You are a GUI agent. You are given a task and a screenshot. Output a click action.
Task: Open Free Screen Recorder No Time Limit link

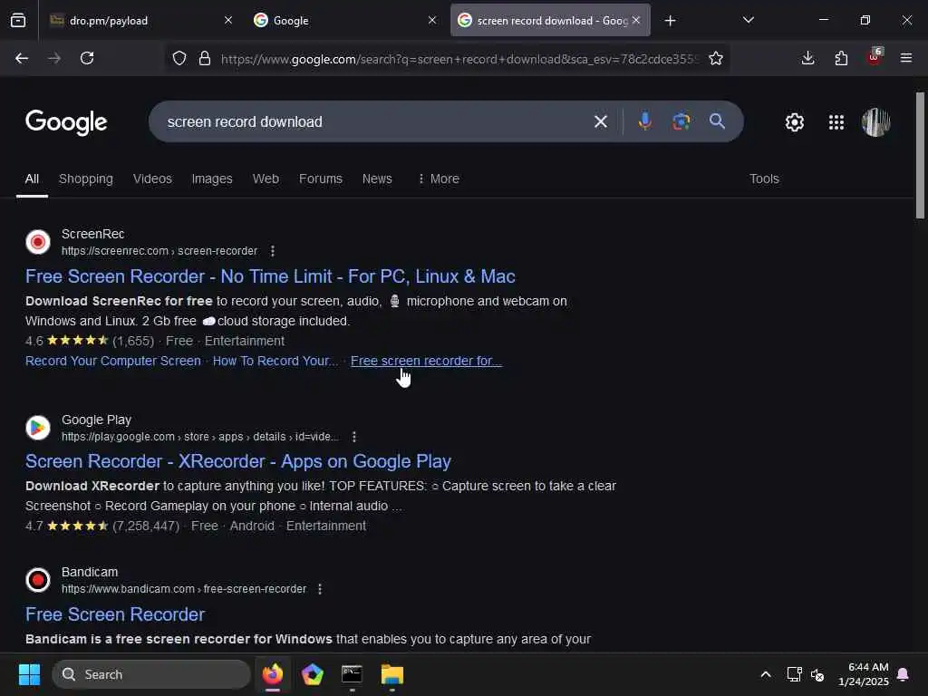point(270,276)
